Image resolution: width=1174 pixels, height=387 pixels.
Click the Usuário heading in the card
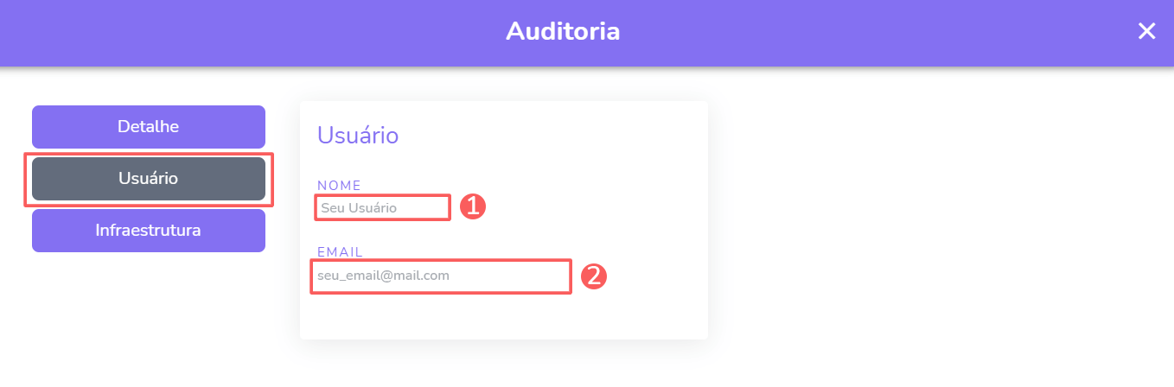(x=358, y=136)
